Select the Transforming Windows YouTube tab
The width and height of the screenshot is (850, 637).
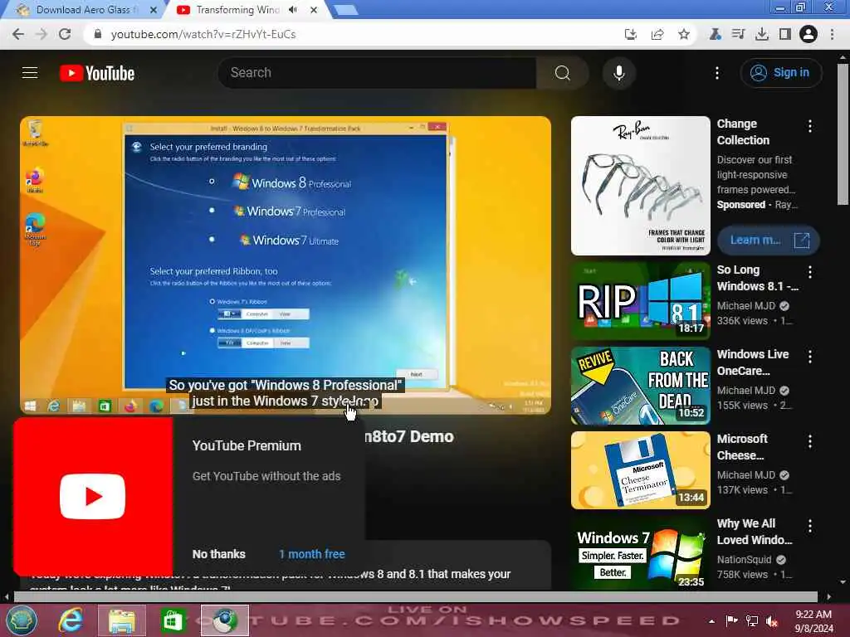click(238, 10)
